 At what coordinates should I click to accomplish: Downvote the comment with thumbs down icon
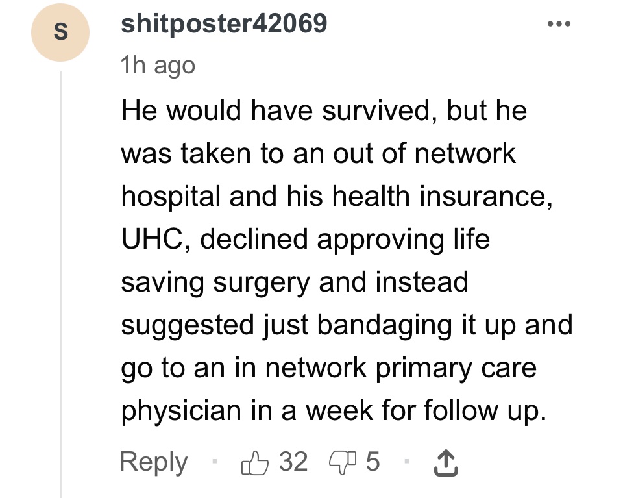pyautogui.click(x=343, y=463)
